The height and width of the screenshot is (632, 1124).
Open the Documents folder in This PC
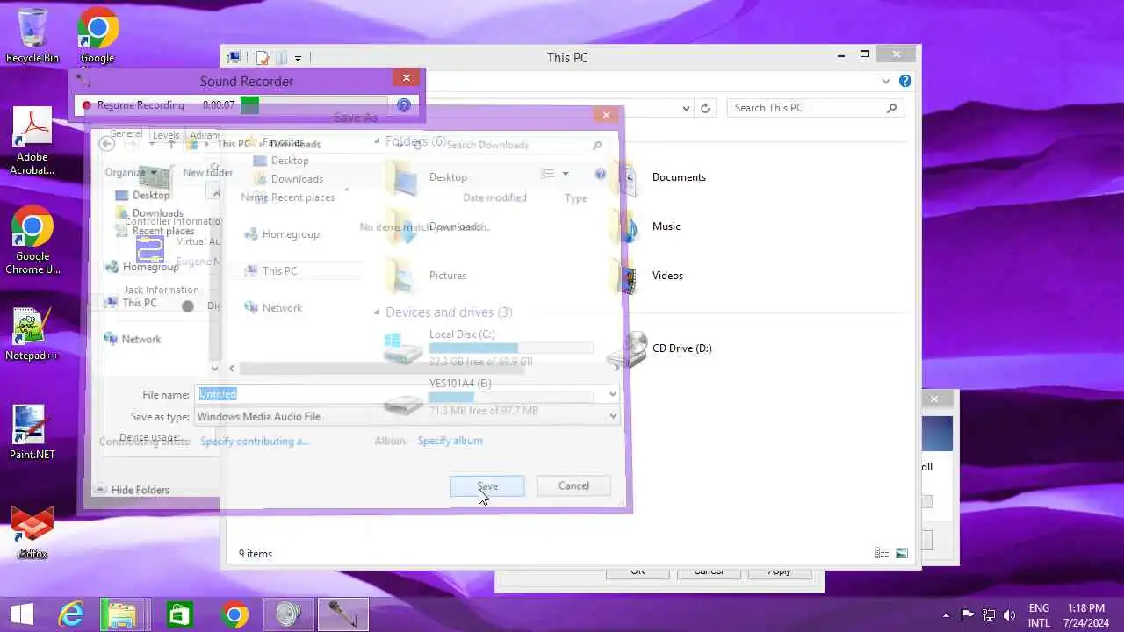tap(662, 177)
